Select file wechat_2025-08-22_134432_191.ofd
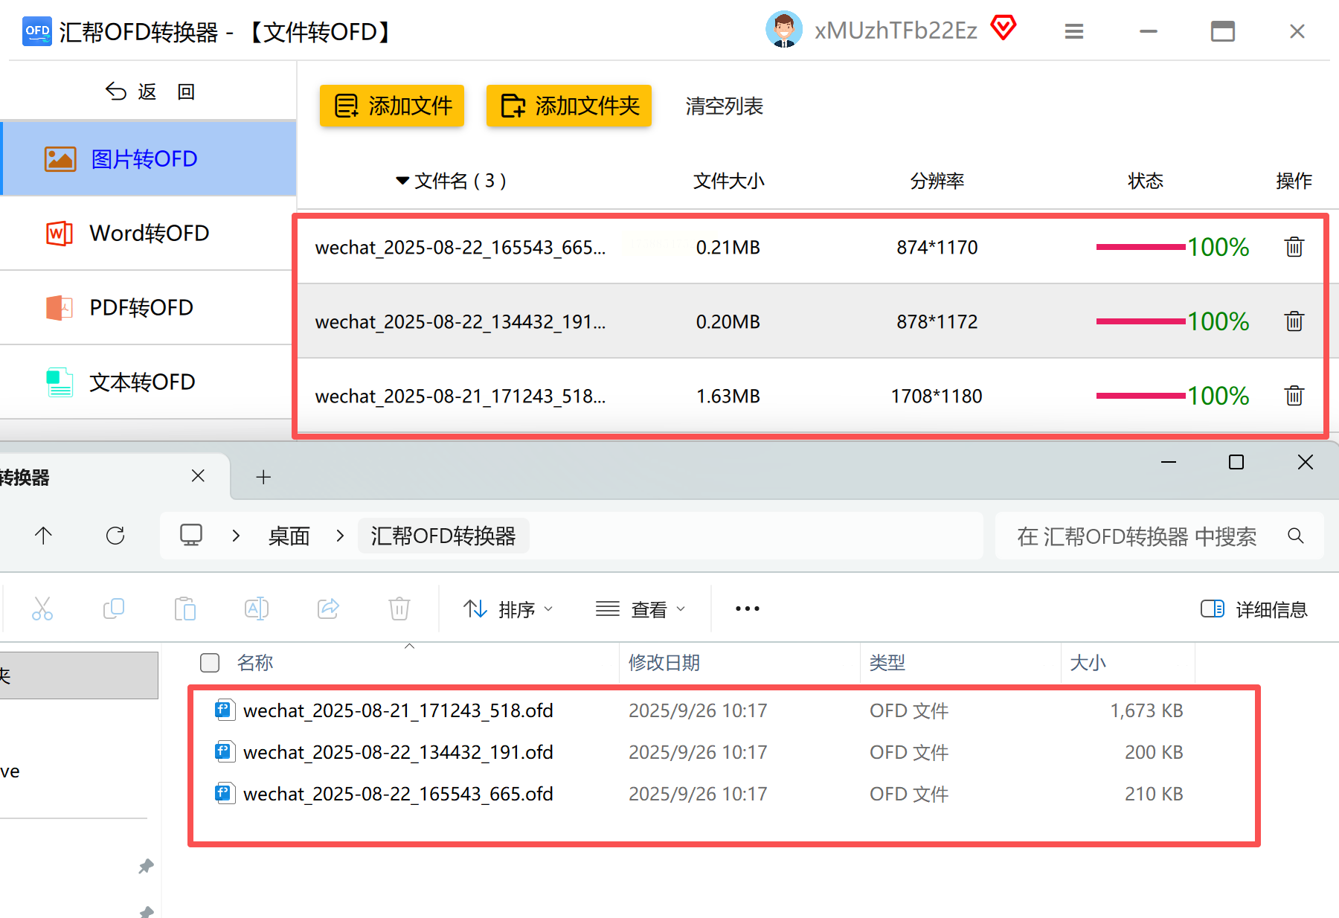Viewport: 1339px width, 918px height. point(398,752)
